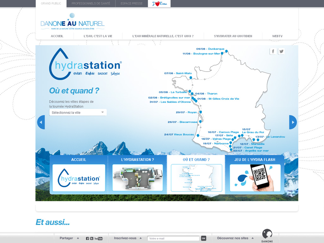Click the Boulogne-sur-Mer map pin
Image resolution: width=324 pixels, height=243 pixels.
(222, 53)
